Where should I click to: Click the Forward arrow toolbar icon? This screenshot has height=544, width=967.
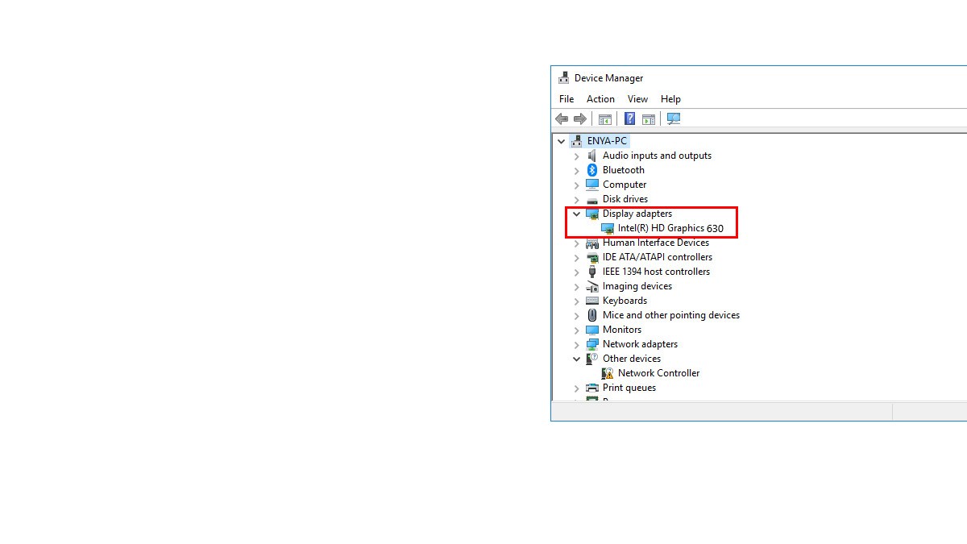[579, 119]
